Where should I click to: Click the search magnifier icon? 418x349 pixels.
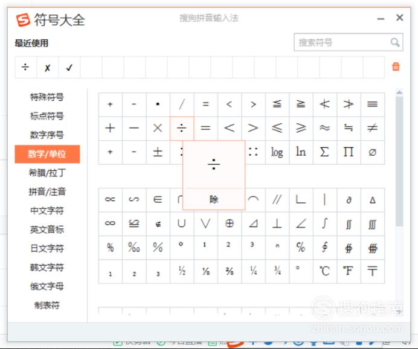pyautogui.click(x=395, y=42)
